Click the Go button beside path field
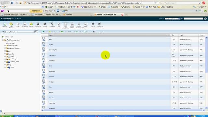The height and width of the screenshot is (117, 208). (x=36, y=32)
